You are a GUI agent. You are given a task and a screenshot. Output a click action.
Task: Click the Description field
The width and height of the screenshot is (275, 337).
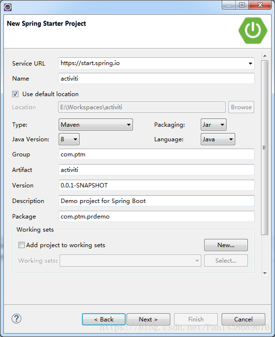[x=157, y=201]
